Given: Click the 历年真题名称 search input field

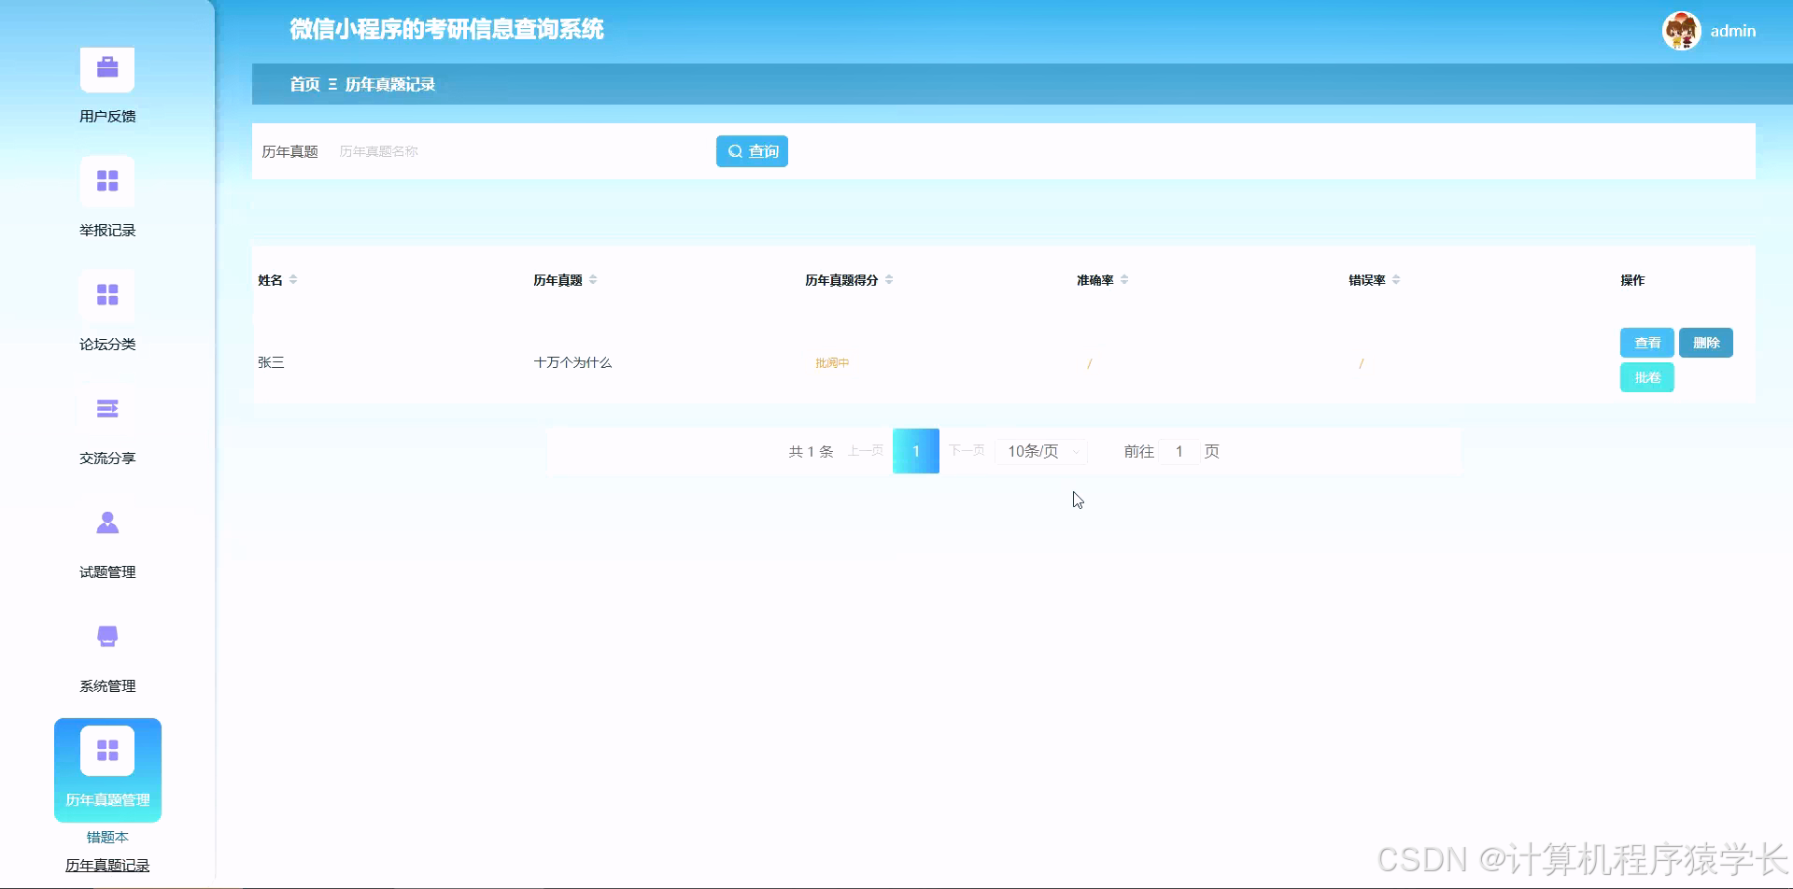Looking at the screenshot, I should (x=514, y=150).
